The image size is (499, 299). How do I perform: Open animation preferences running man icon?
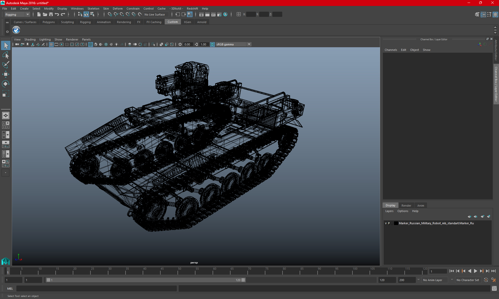[x=494, y=280]
